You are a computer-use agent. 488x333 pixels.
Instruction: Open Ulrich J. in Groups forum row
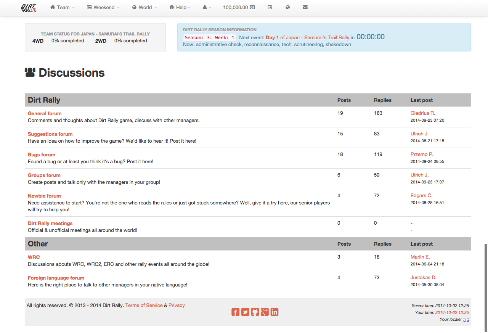419,175
